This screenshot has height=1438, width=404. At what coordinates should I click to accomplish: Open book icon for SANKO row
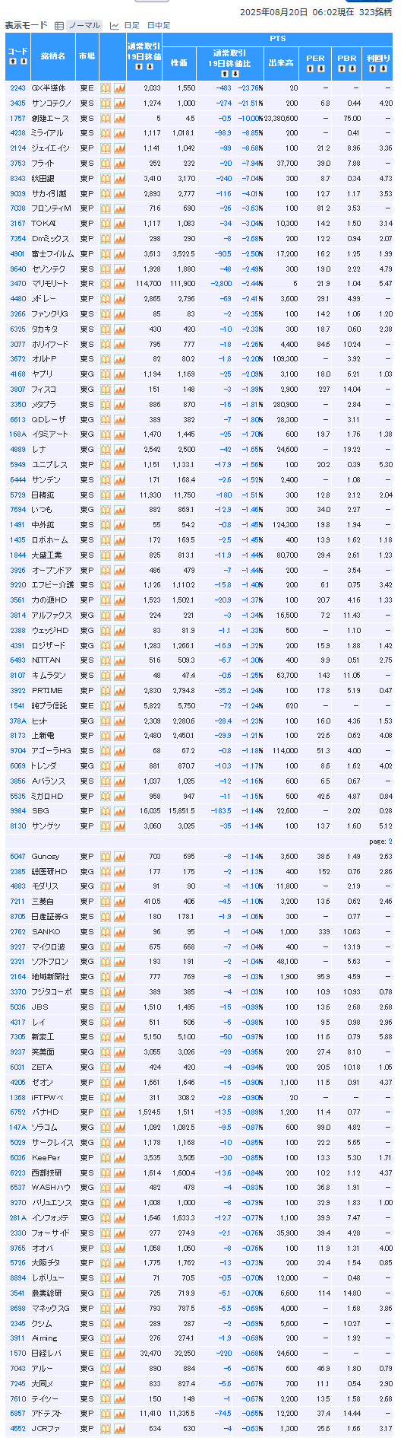(106, 932)
